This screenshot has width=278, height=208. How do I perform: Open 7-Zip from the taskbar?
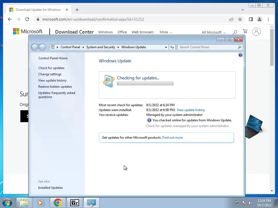[74, 203]
